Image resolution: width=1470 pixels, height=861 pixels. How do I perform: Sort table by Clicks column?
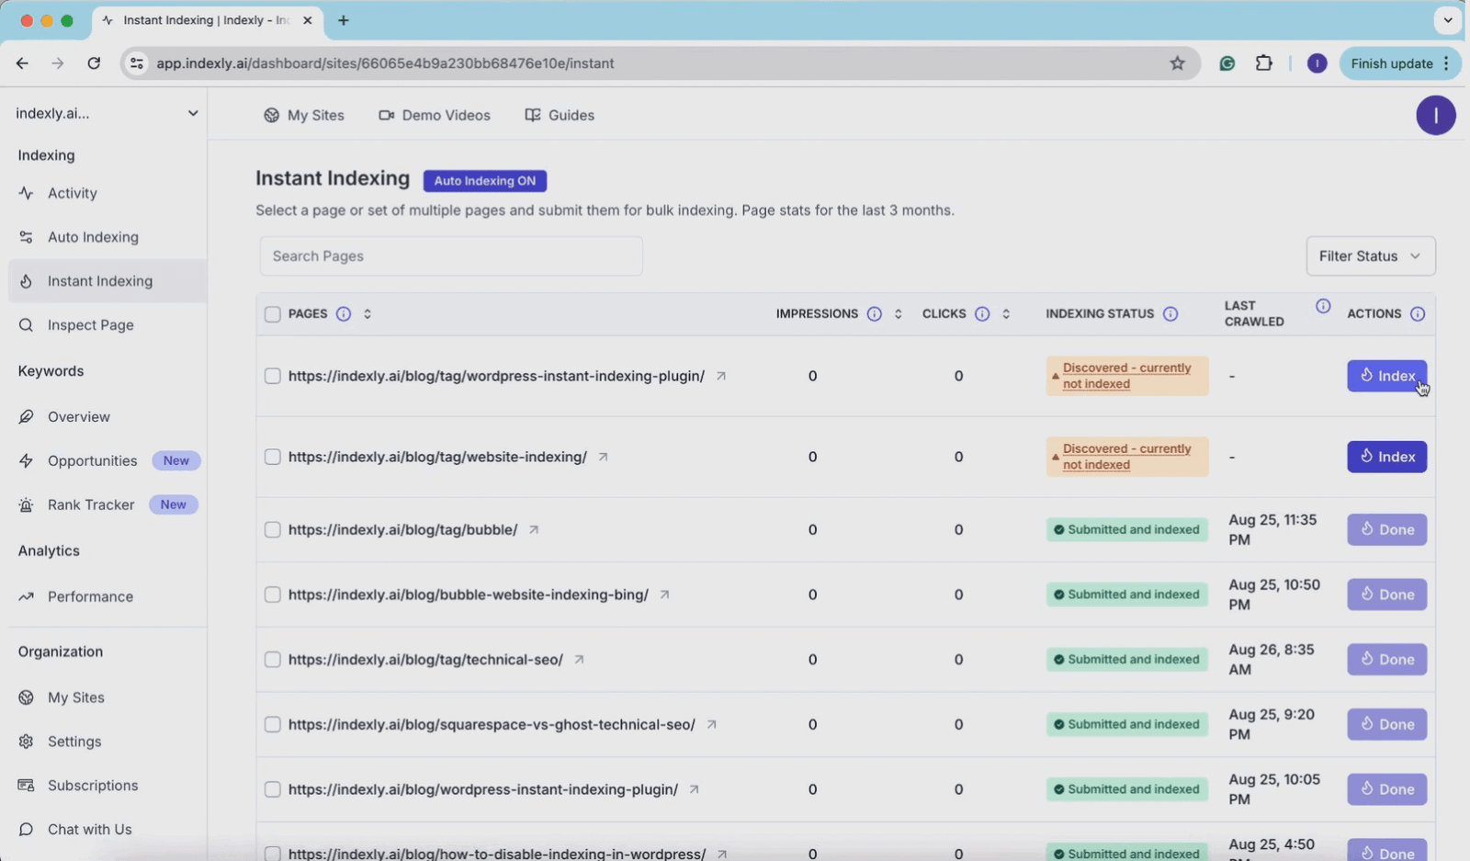click(x=1006, y=314)
